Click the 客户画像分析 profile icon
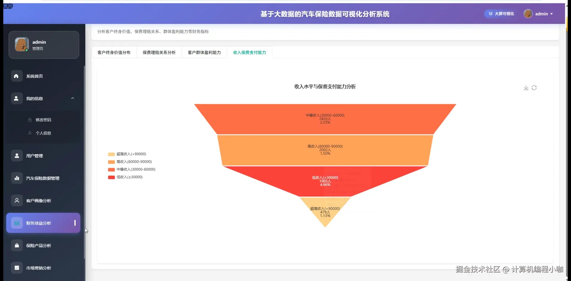Image resolution: width=571 pixels, height=281 pixels. coord(17,200)
